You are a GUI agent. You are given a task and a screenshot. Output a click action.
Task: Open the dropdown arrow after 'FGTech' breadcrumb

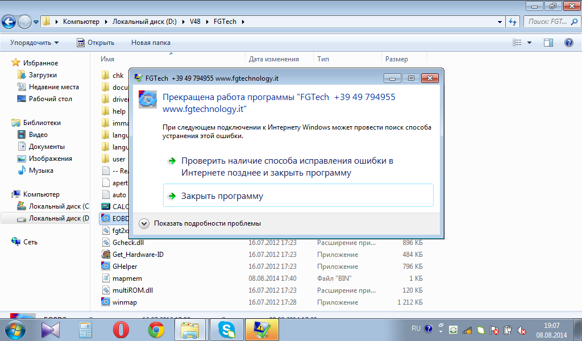[243, 22]
